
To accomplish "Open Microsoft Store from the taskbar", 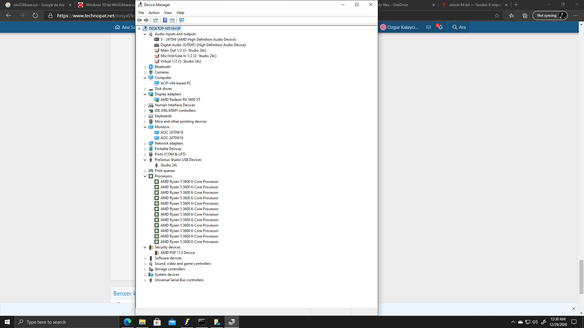I will click(x=157, y=322).
